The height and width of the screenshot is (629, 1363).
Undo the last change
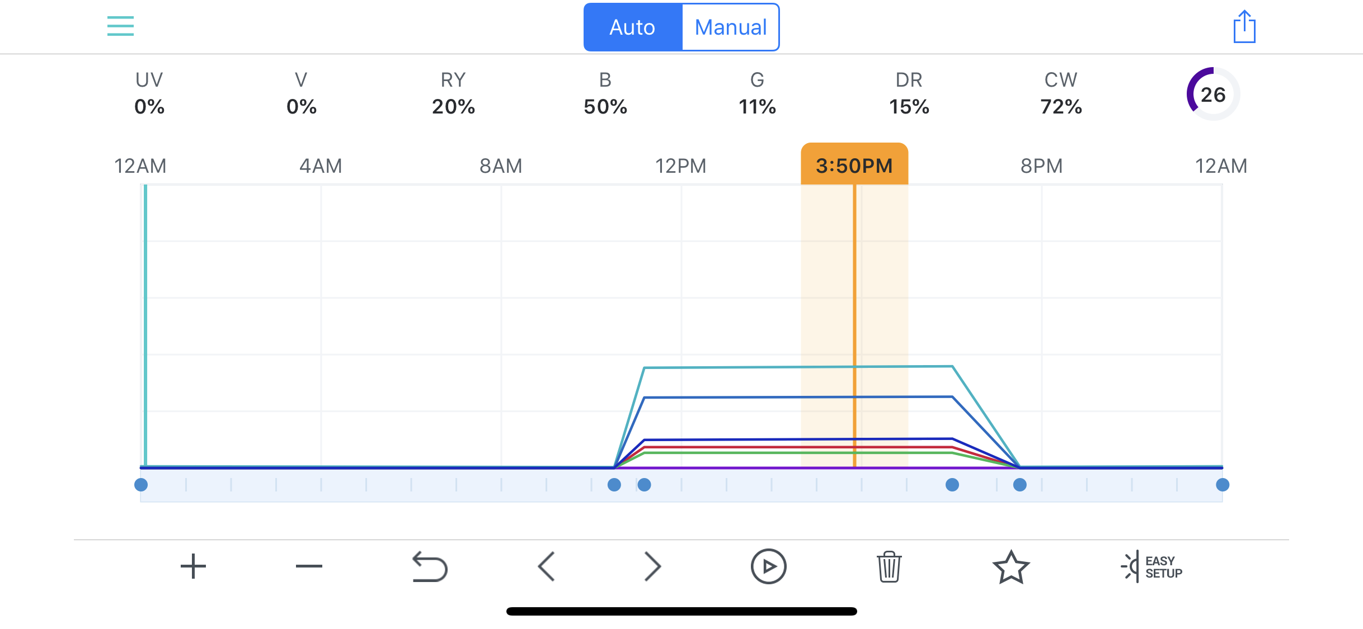430,567
